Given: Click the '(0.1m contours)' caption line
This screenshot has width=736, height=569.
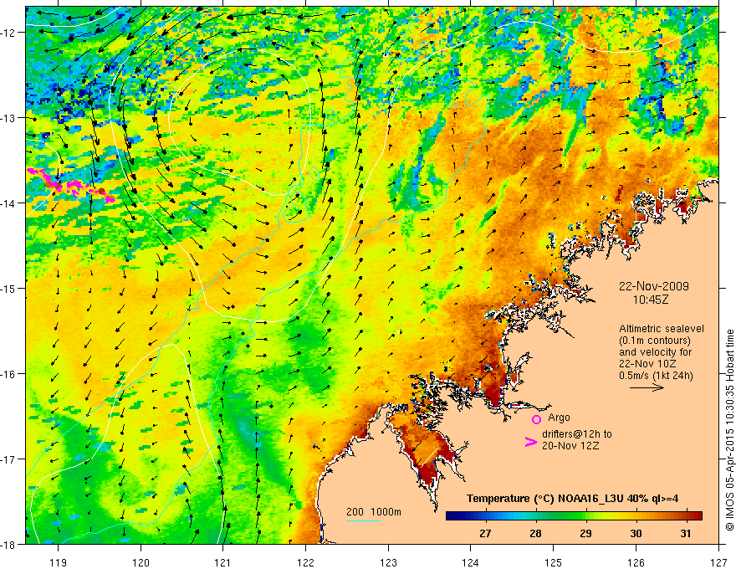Looking at the screenshot, I should (655, 341).
